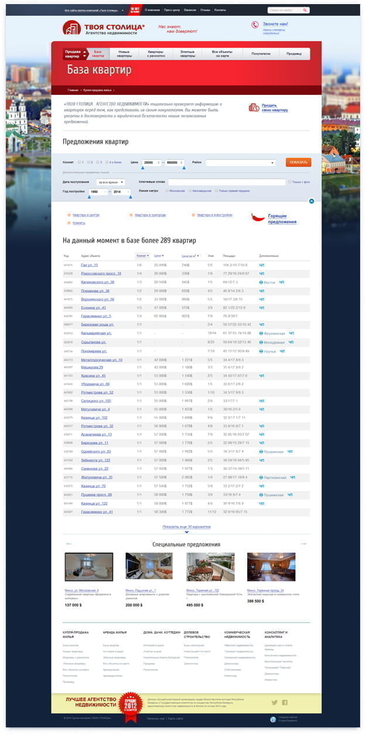366x735 pixels.
Task: Click the orange bullet icon next to Квартиры в новостройках
Action: point(193,215)
